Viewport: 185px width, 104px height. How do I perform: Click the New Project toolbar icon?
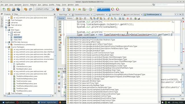click(9, 9)
